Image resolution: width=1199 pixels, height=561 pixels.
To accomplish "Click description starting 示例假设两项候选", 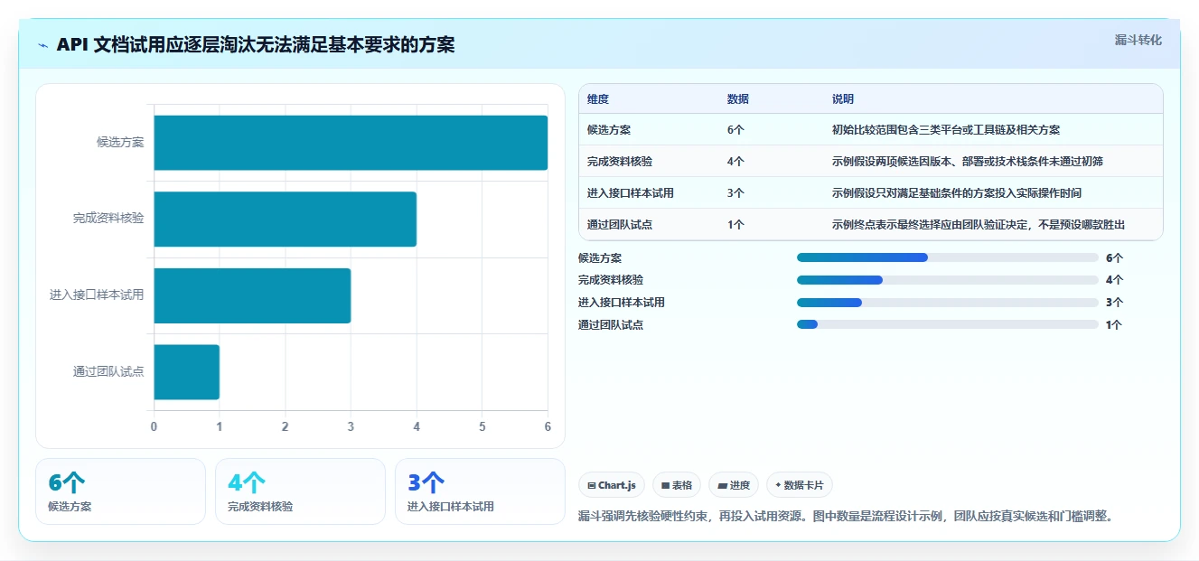I will pyautogui.click(x=968, y=162).
